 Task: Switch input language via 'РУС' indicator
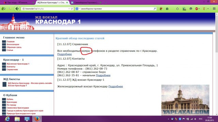point(201,119)
